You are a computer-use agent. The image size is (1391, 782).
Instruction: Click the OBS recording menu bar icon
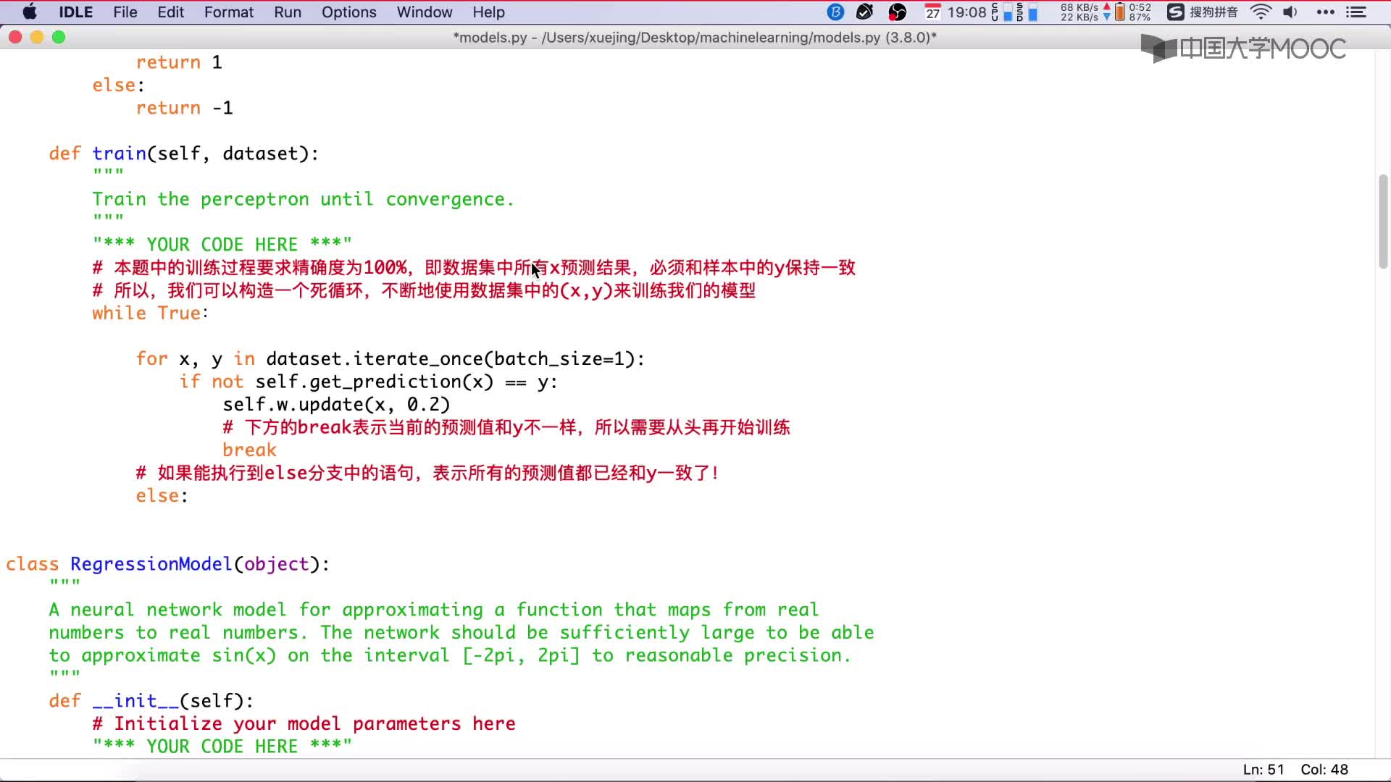[898, 12]
